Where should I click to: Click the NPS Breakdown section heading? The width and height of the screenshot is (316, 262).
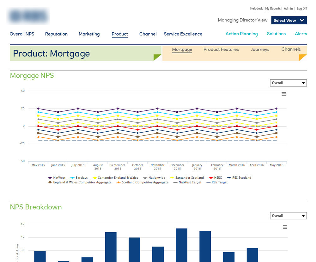pyautogui.click(x=36, y=207)
